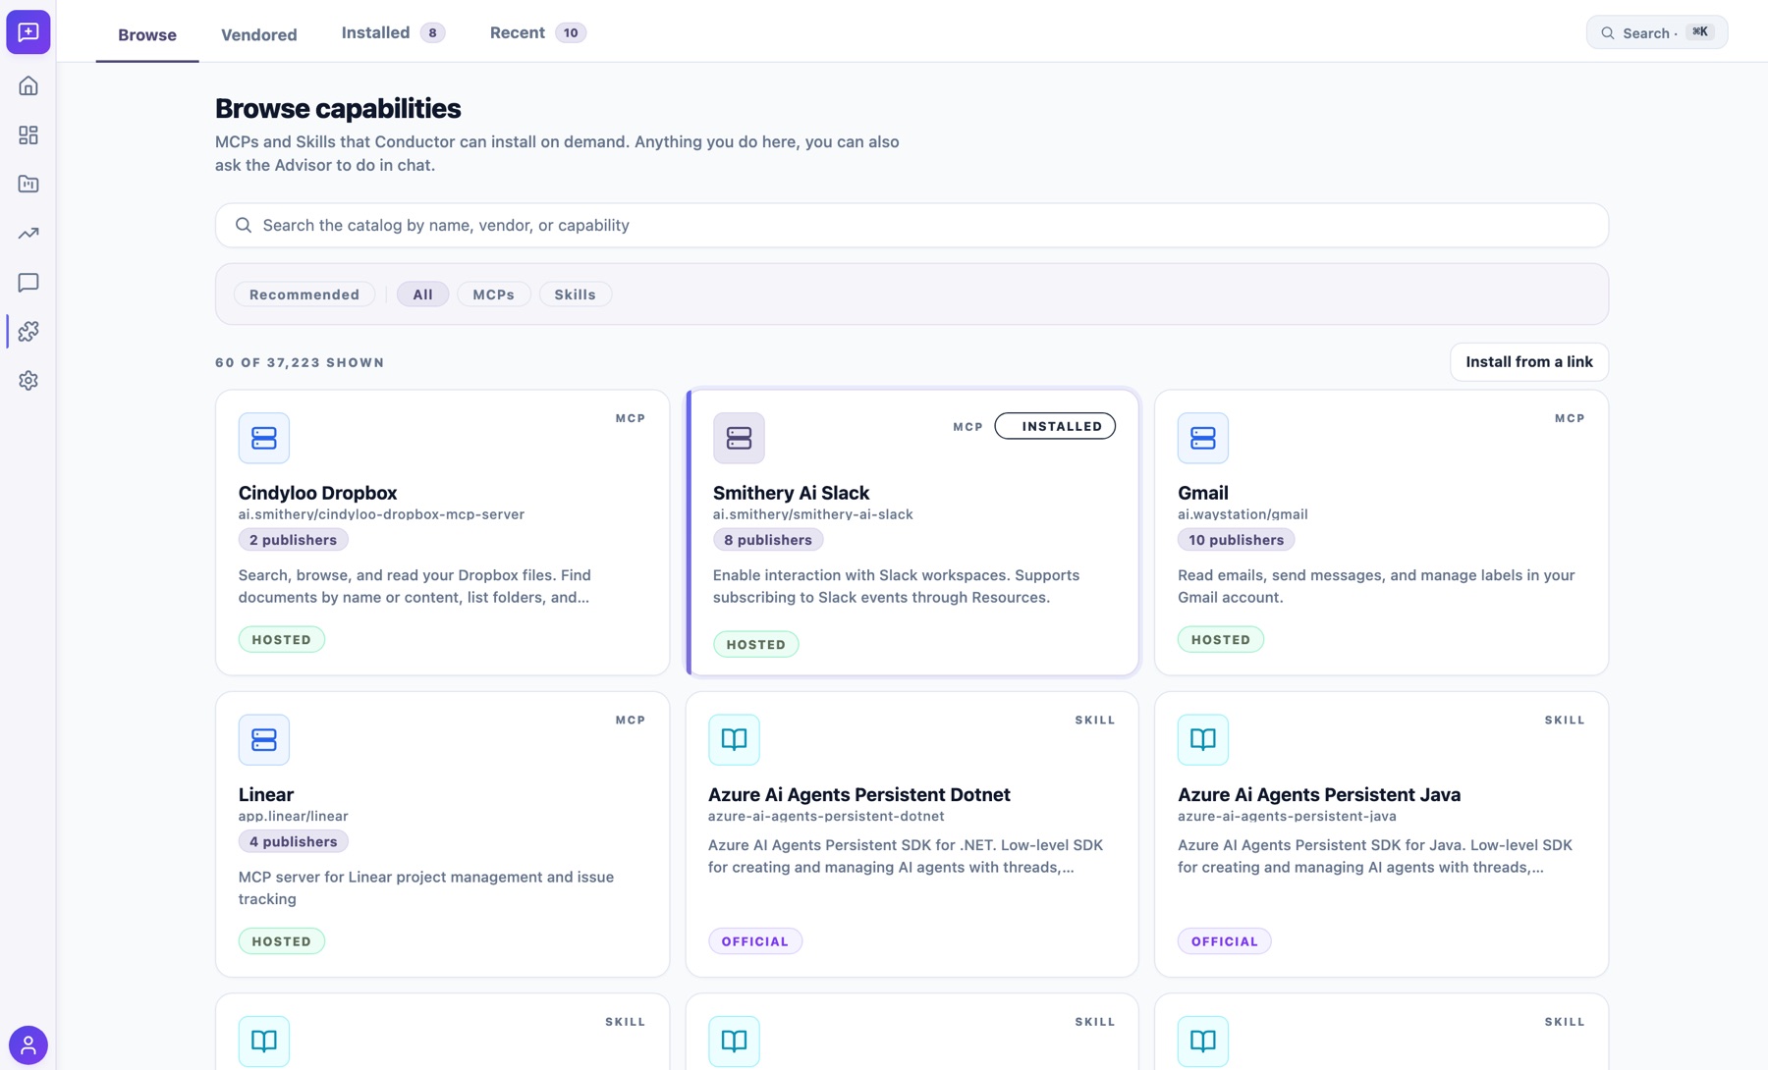The height and width of the screenshot is (1070, 1768).
Task: Open the Cindyloo Dropbox card title
Action: [x=317, y=493]
